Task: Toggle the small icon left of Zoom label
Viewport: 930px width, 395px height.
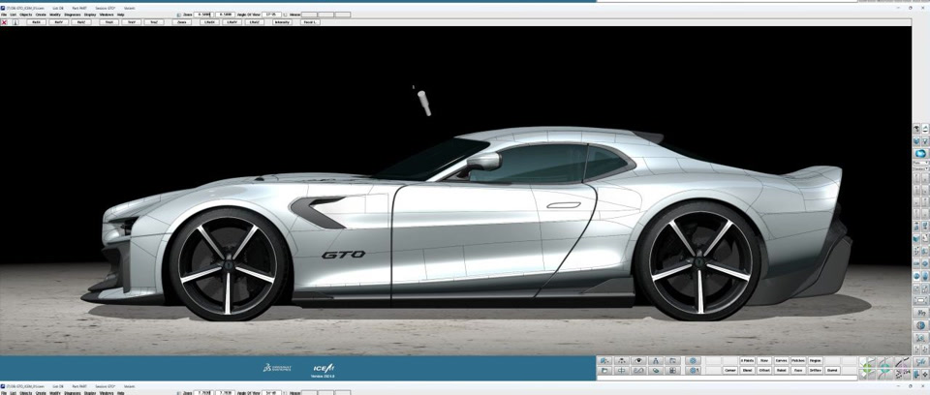Action: click(x=178, y=15)
